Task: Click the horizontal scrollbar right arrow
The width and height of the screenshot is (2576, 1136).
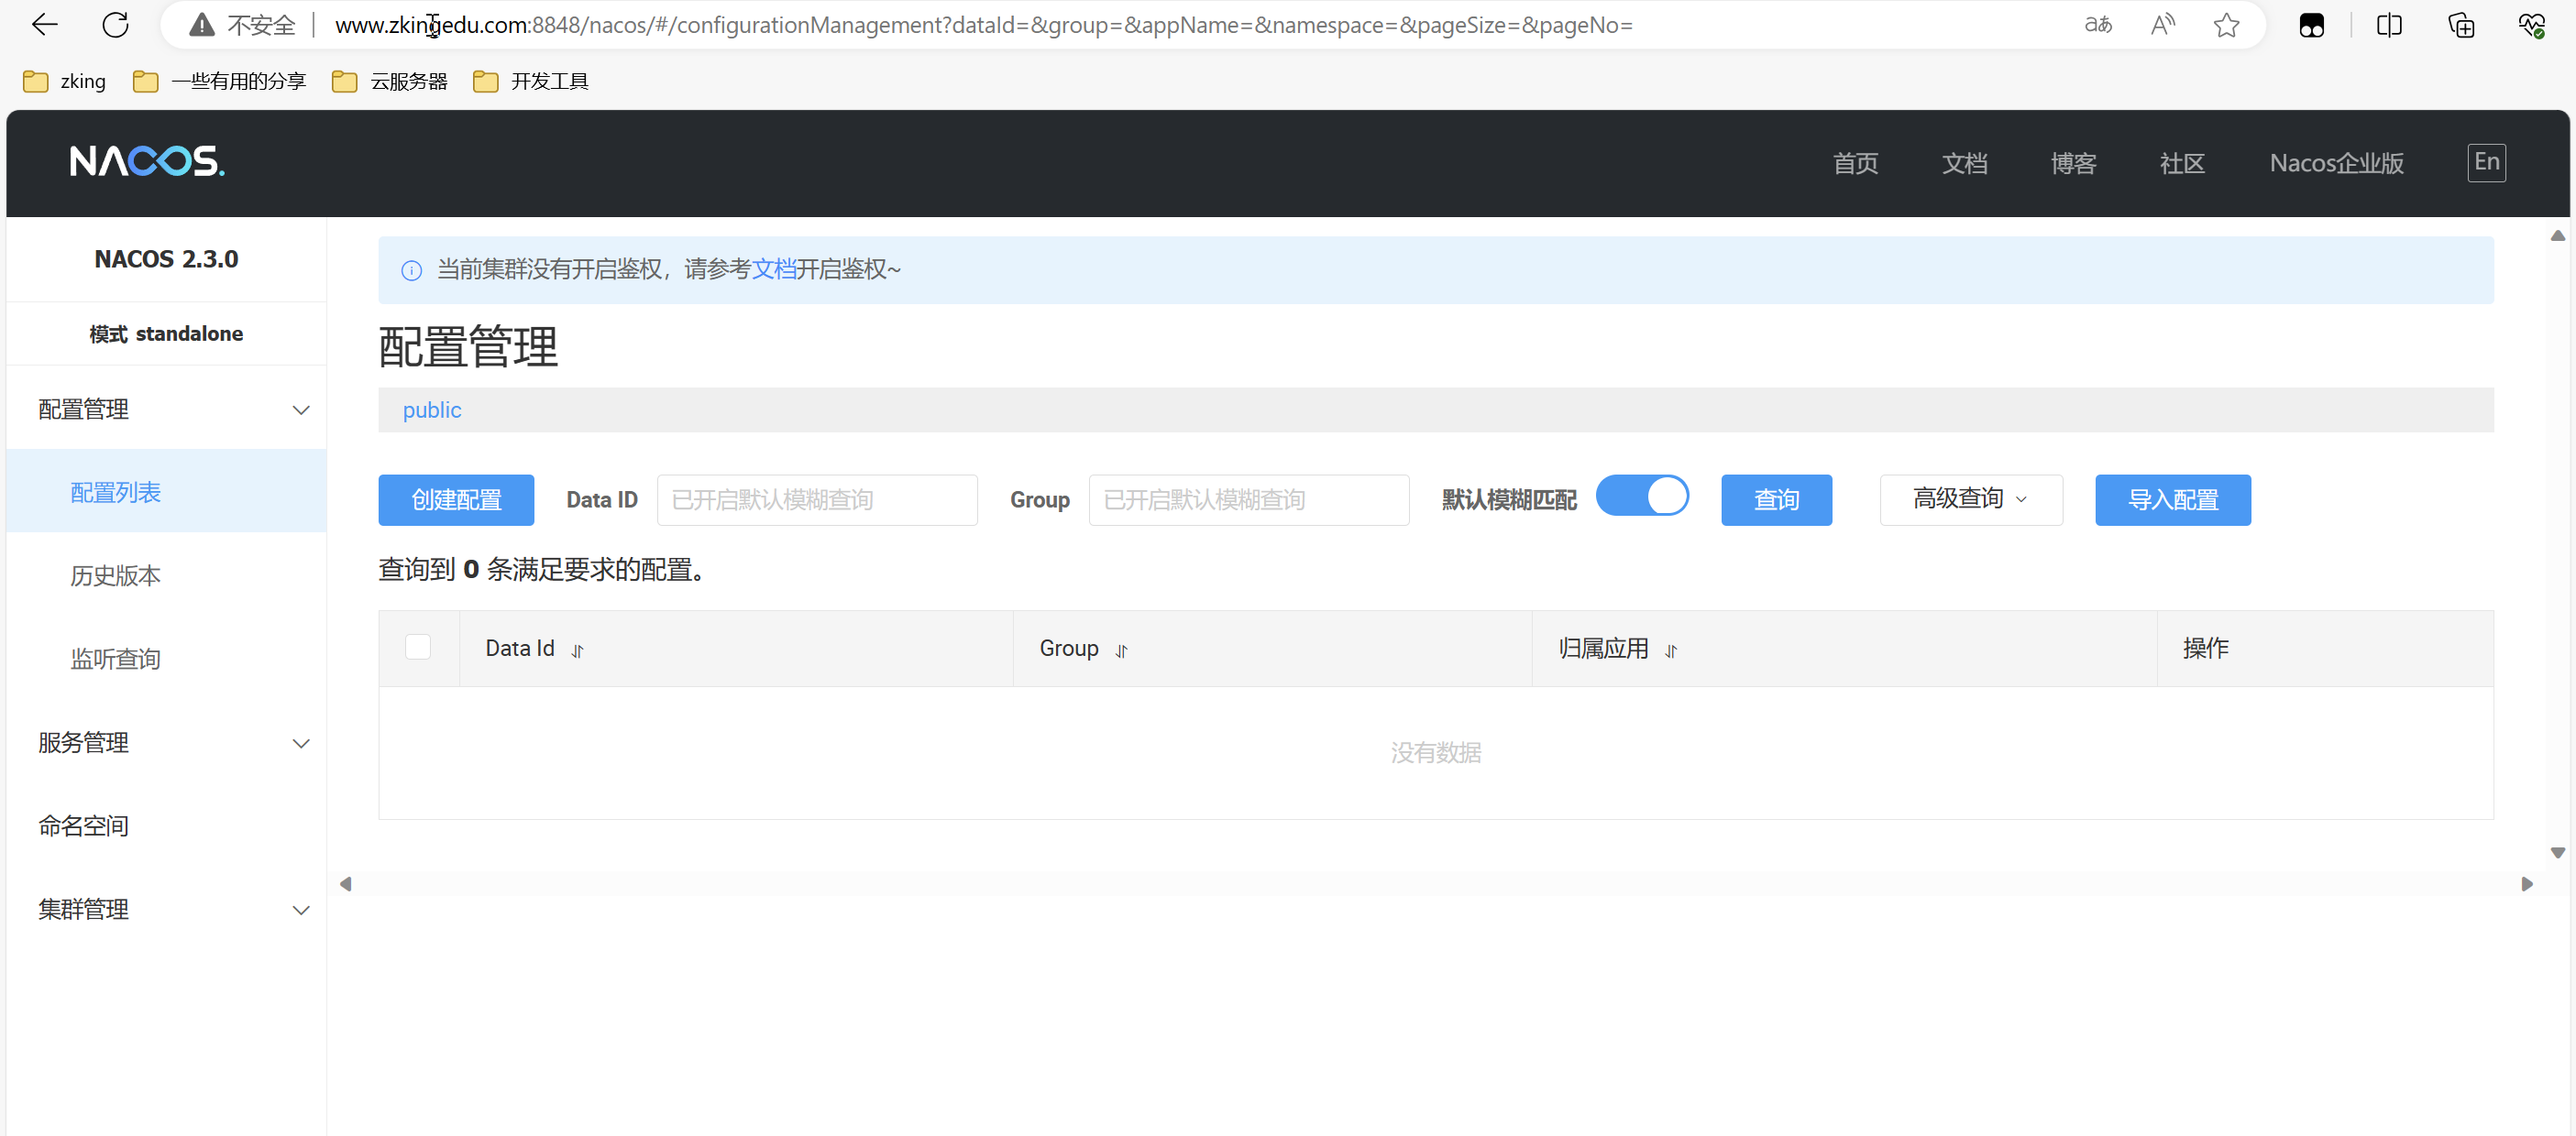Action: coord(2526,883)
